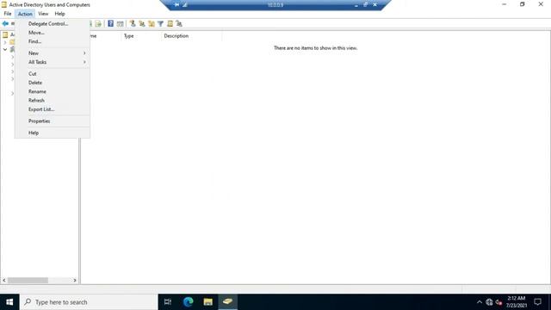Open the Help menu in the menu bar
This screenshot has height=310, width=551.
[59, 14]
